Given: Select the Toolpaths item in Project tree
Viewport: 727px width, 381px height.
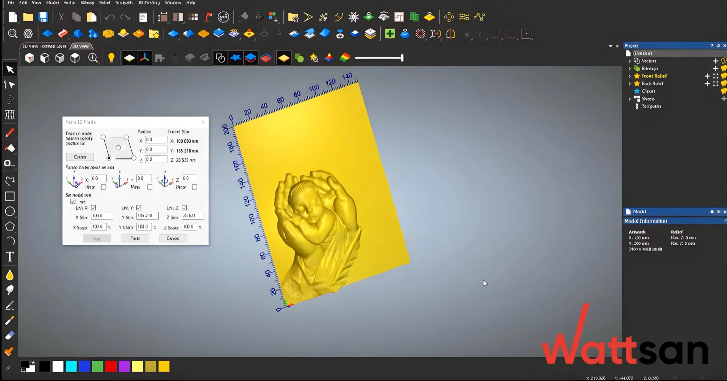Looking at the screenshot, I should pyautogui.click(x=651, y=107).
